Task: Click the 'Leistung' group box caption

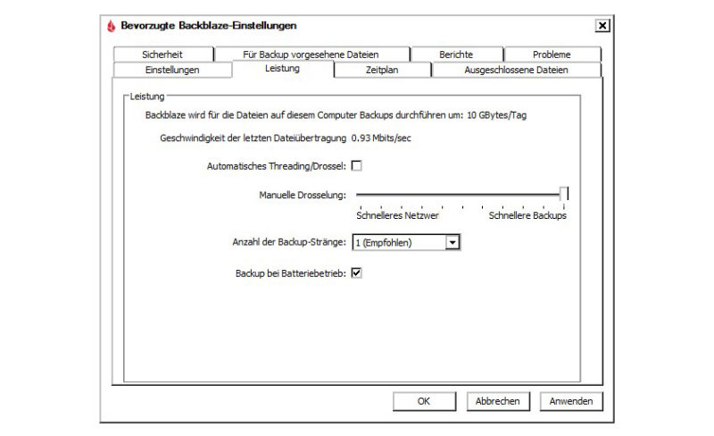Action: point(147,96)
